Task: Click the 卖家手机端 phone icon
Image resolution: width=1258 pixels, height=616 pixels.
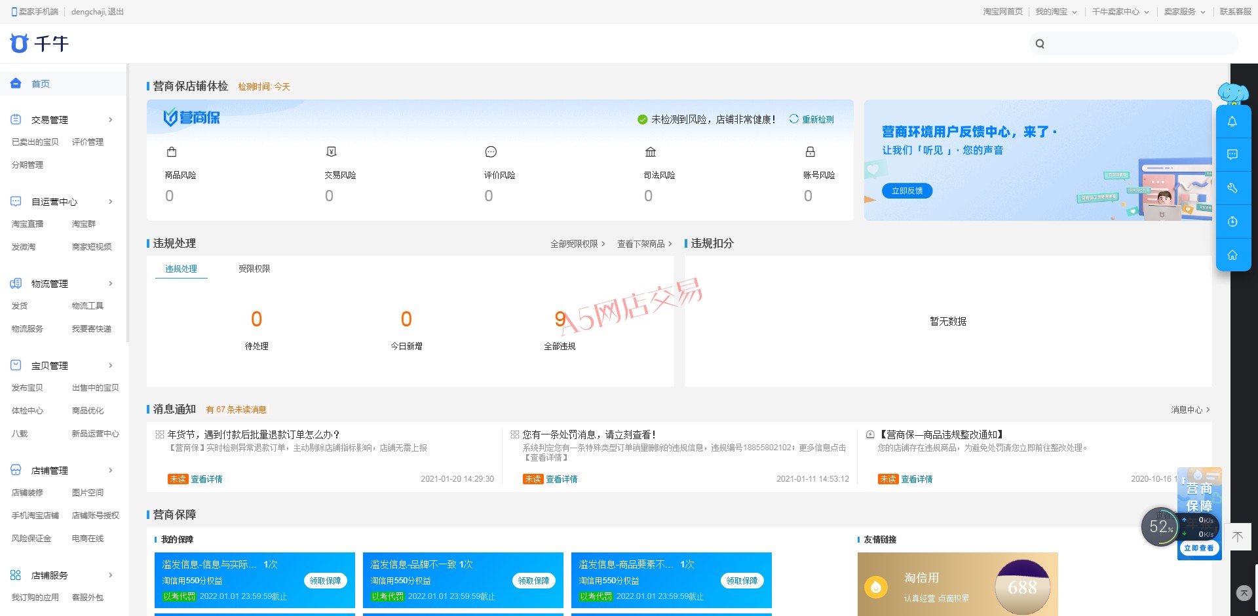Action: pyautogui.click(x=14, y=12)
